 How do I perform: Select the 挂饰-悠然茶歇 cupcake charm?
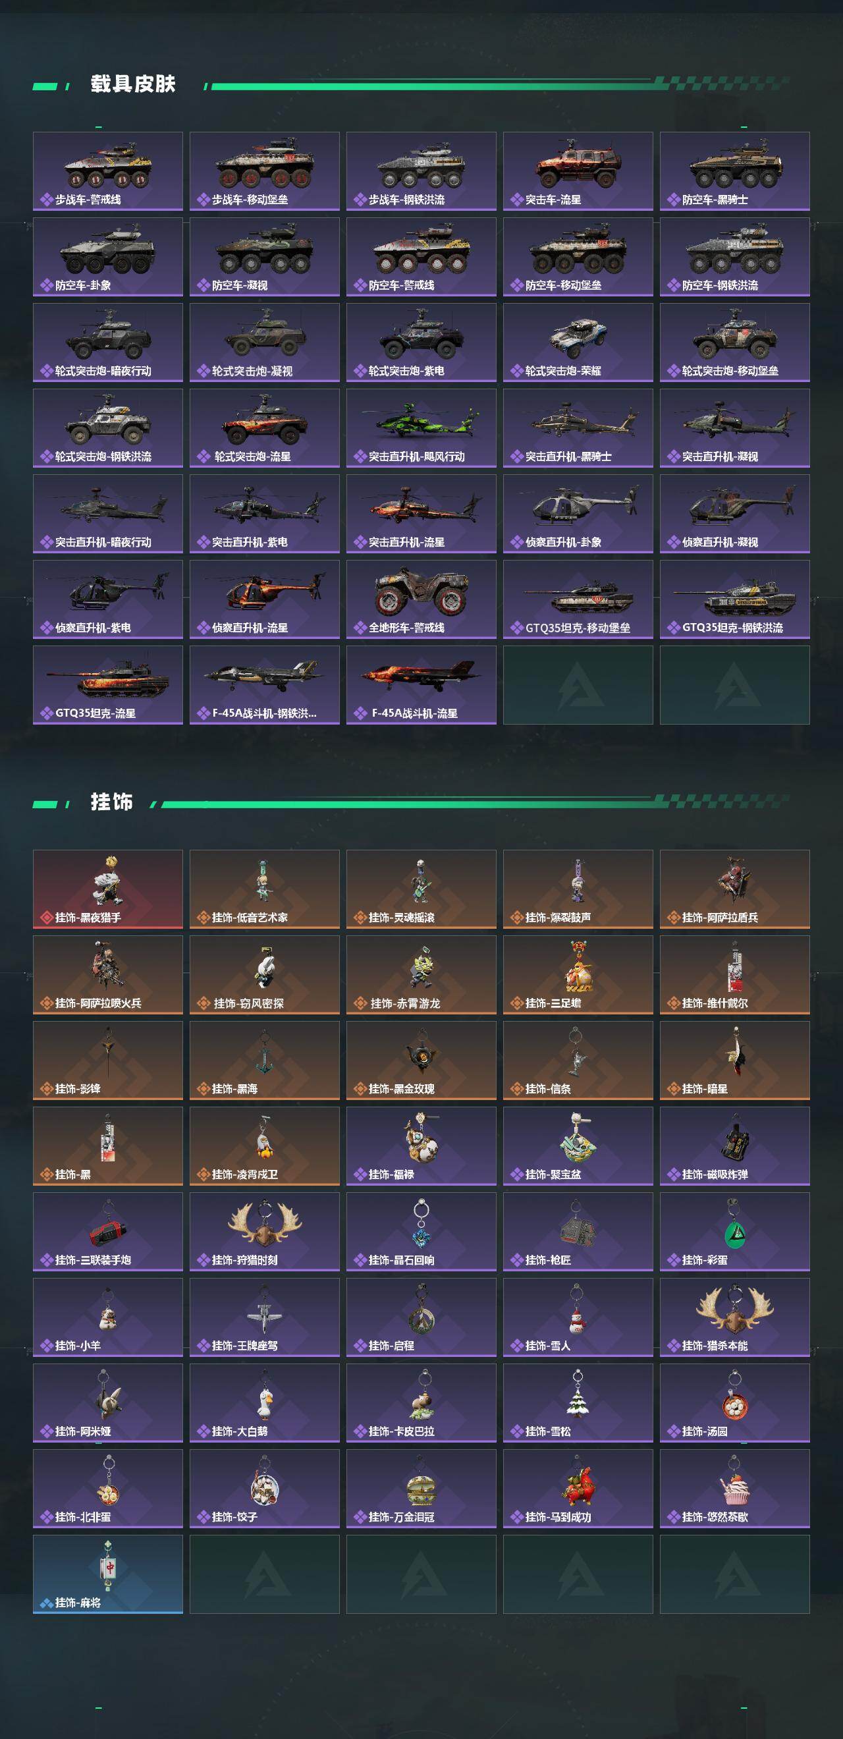734,1489
